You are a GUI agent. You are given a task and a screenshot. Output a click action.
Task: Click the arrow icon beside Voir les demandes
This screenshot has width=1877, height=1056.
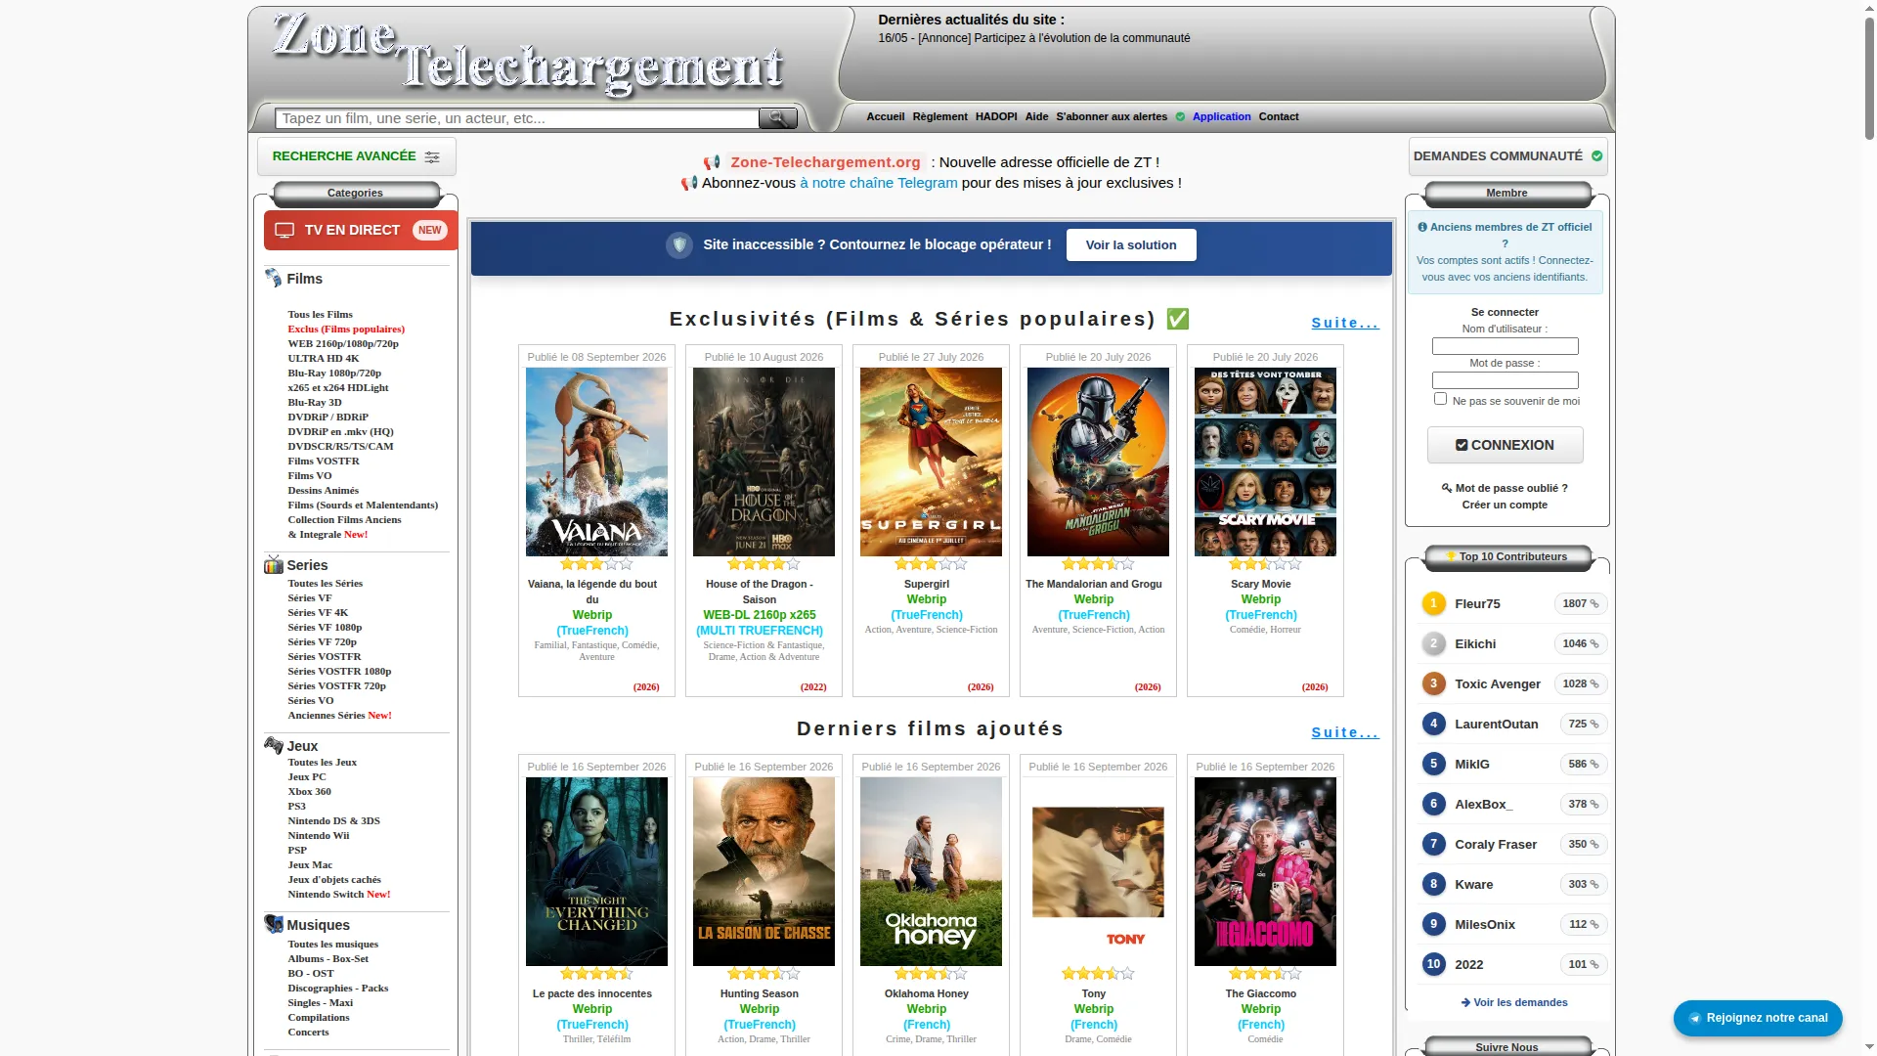(1465, 1002)
